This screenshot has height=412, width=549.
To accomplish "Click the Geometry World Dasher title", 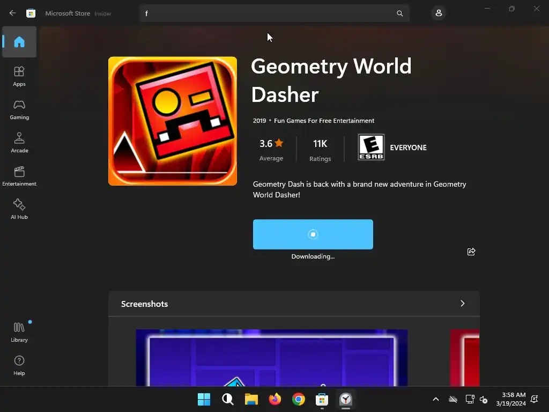I will [x=331, y=80].
